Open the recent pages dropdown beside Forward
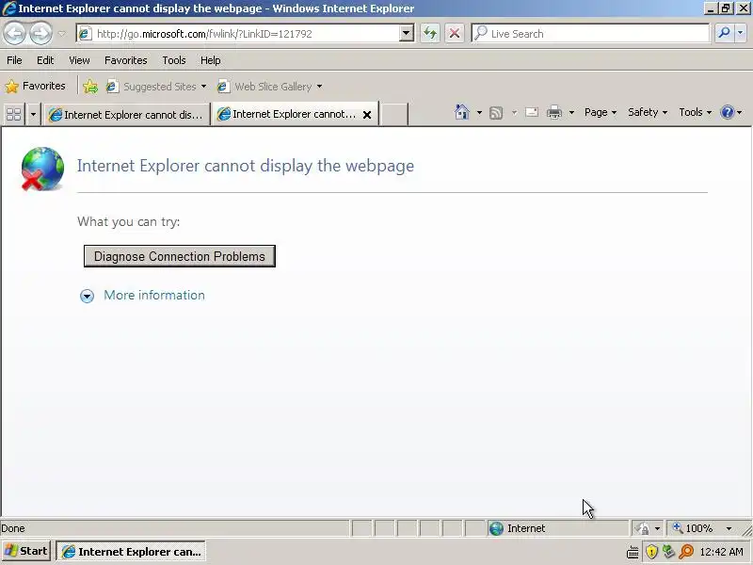Screen dimensions: 753x565 coord(62,34)
